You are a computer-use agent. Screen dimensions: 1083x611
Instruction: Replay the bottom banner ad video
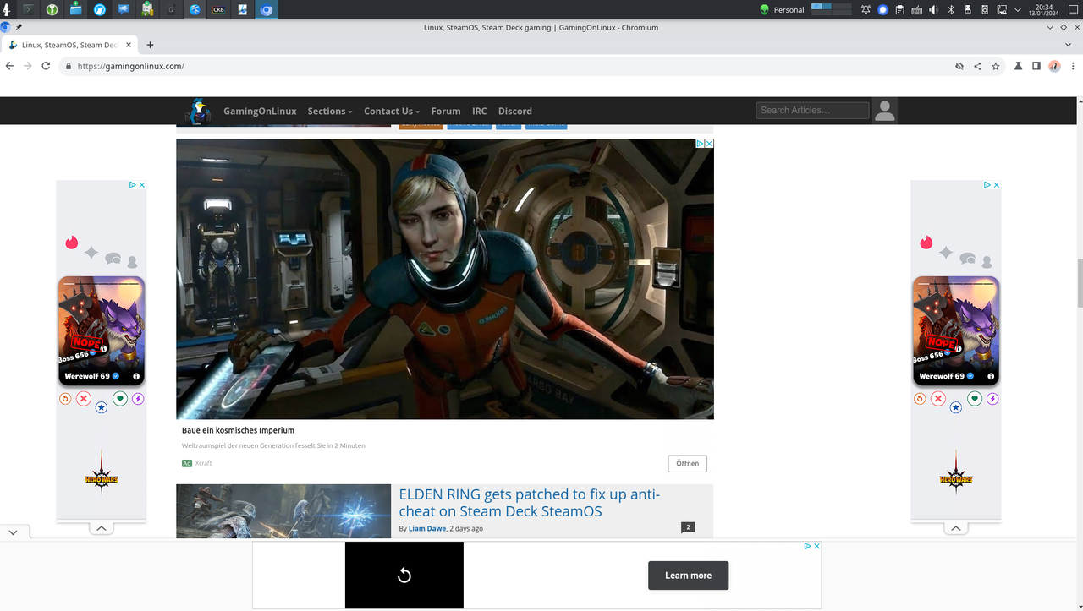coord(404,576)
